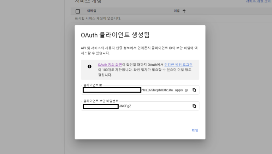Click the sort arrow beside 이름
Viewport: 272px width, 154px height.
click(x=184, y=11)
